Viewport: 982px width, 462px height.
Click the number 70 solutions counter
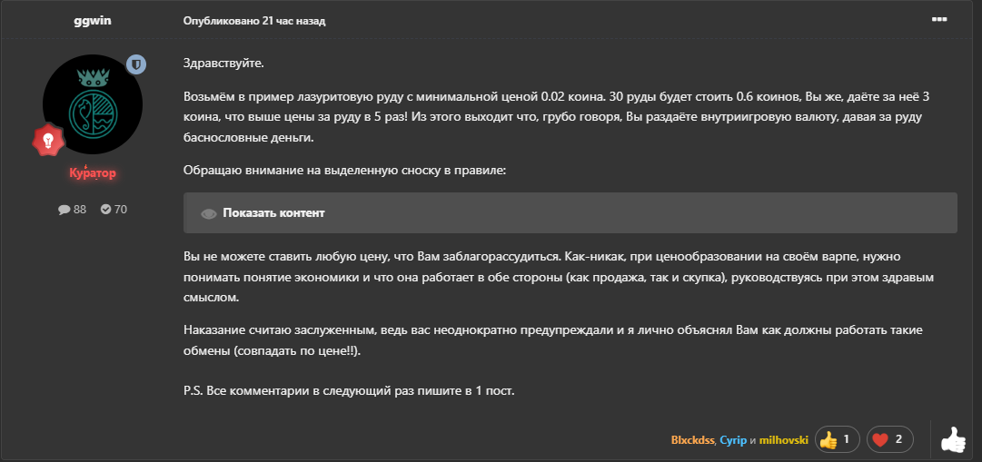point(120,209)
